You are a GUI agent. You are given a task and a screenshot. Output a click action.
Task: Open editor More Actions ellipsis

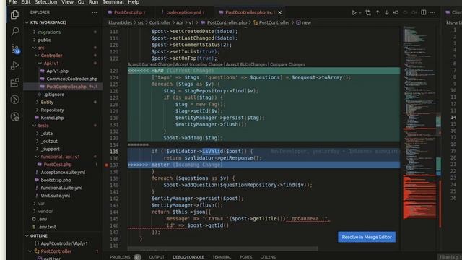pyautogui.click(x=432, y=13)
